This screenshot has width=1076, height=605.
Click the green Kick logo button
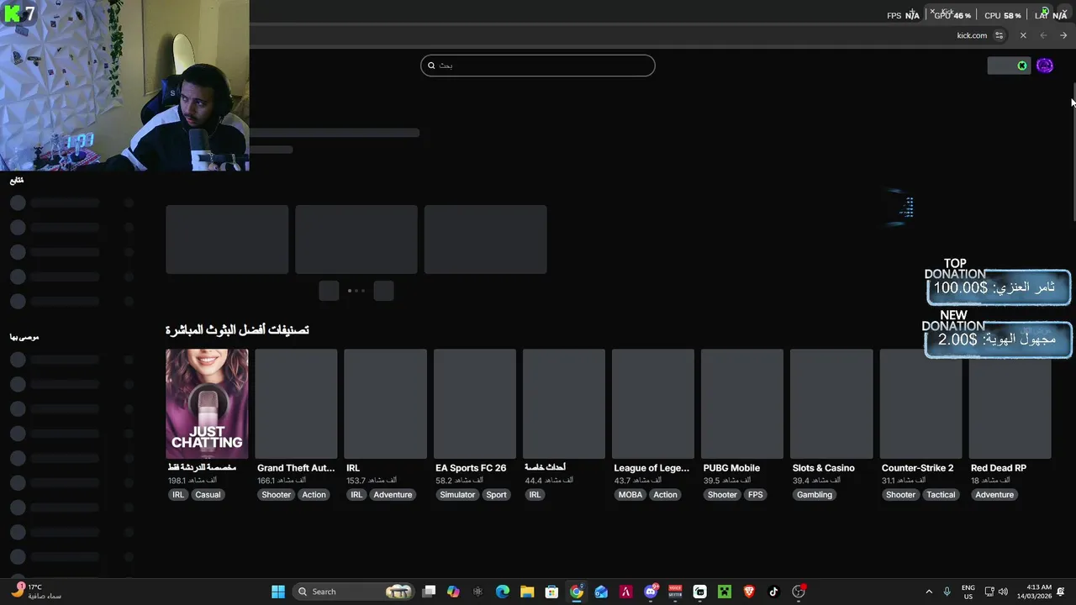pos(1022,66)
